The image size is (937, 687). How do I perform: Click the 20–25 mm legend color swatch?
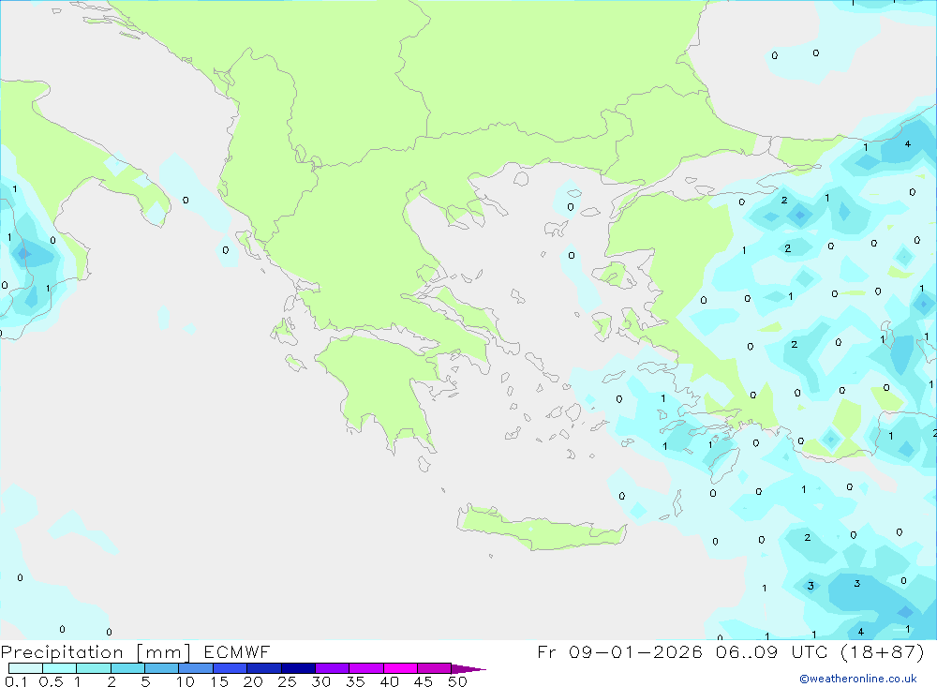(263, 668)
